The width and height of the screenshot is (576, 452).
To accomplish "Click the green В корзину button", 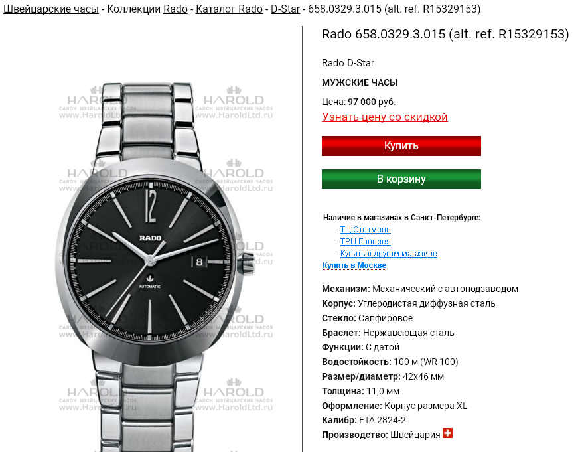I will (401, 179).
